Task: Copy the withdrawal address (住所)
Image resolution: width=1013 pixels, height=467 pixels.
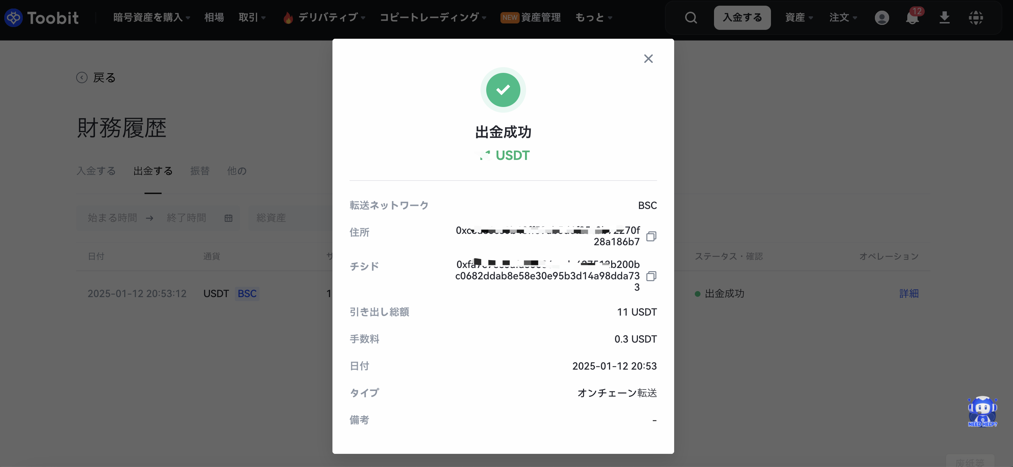Action: point(651,236)
